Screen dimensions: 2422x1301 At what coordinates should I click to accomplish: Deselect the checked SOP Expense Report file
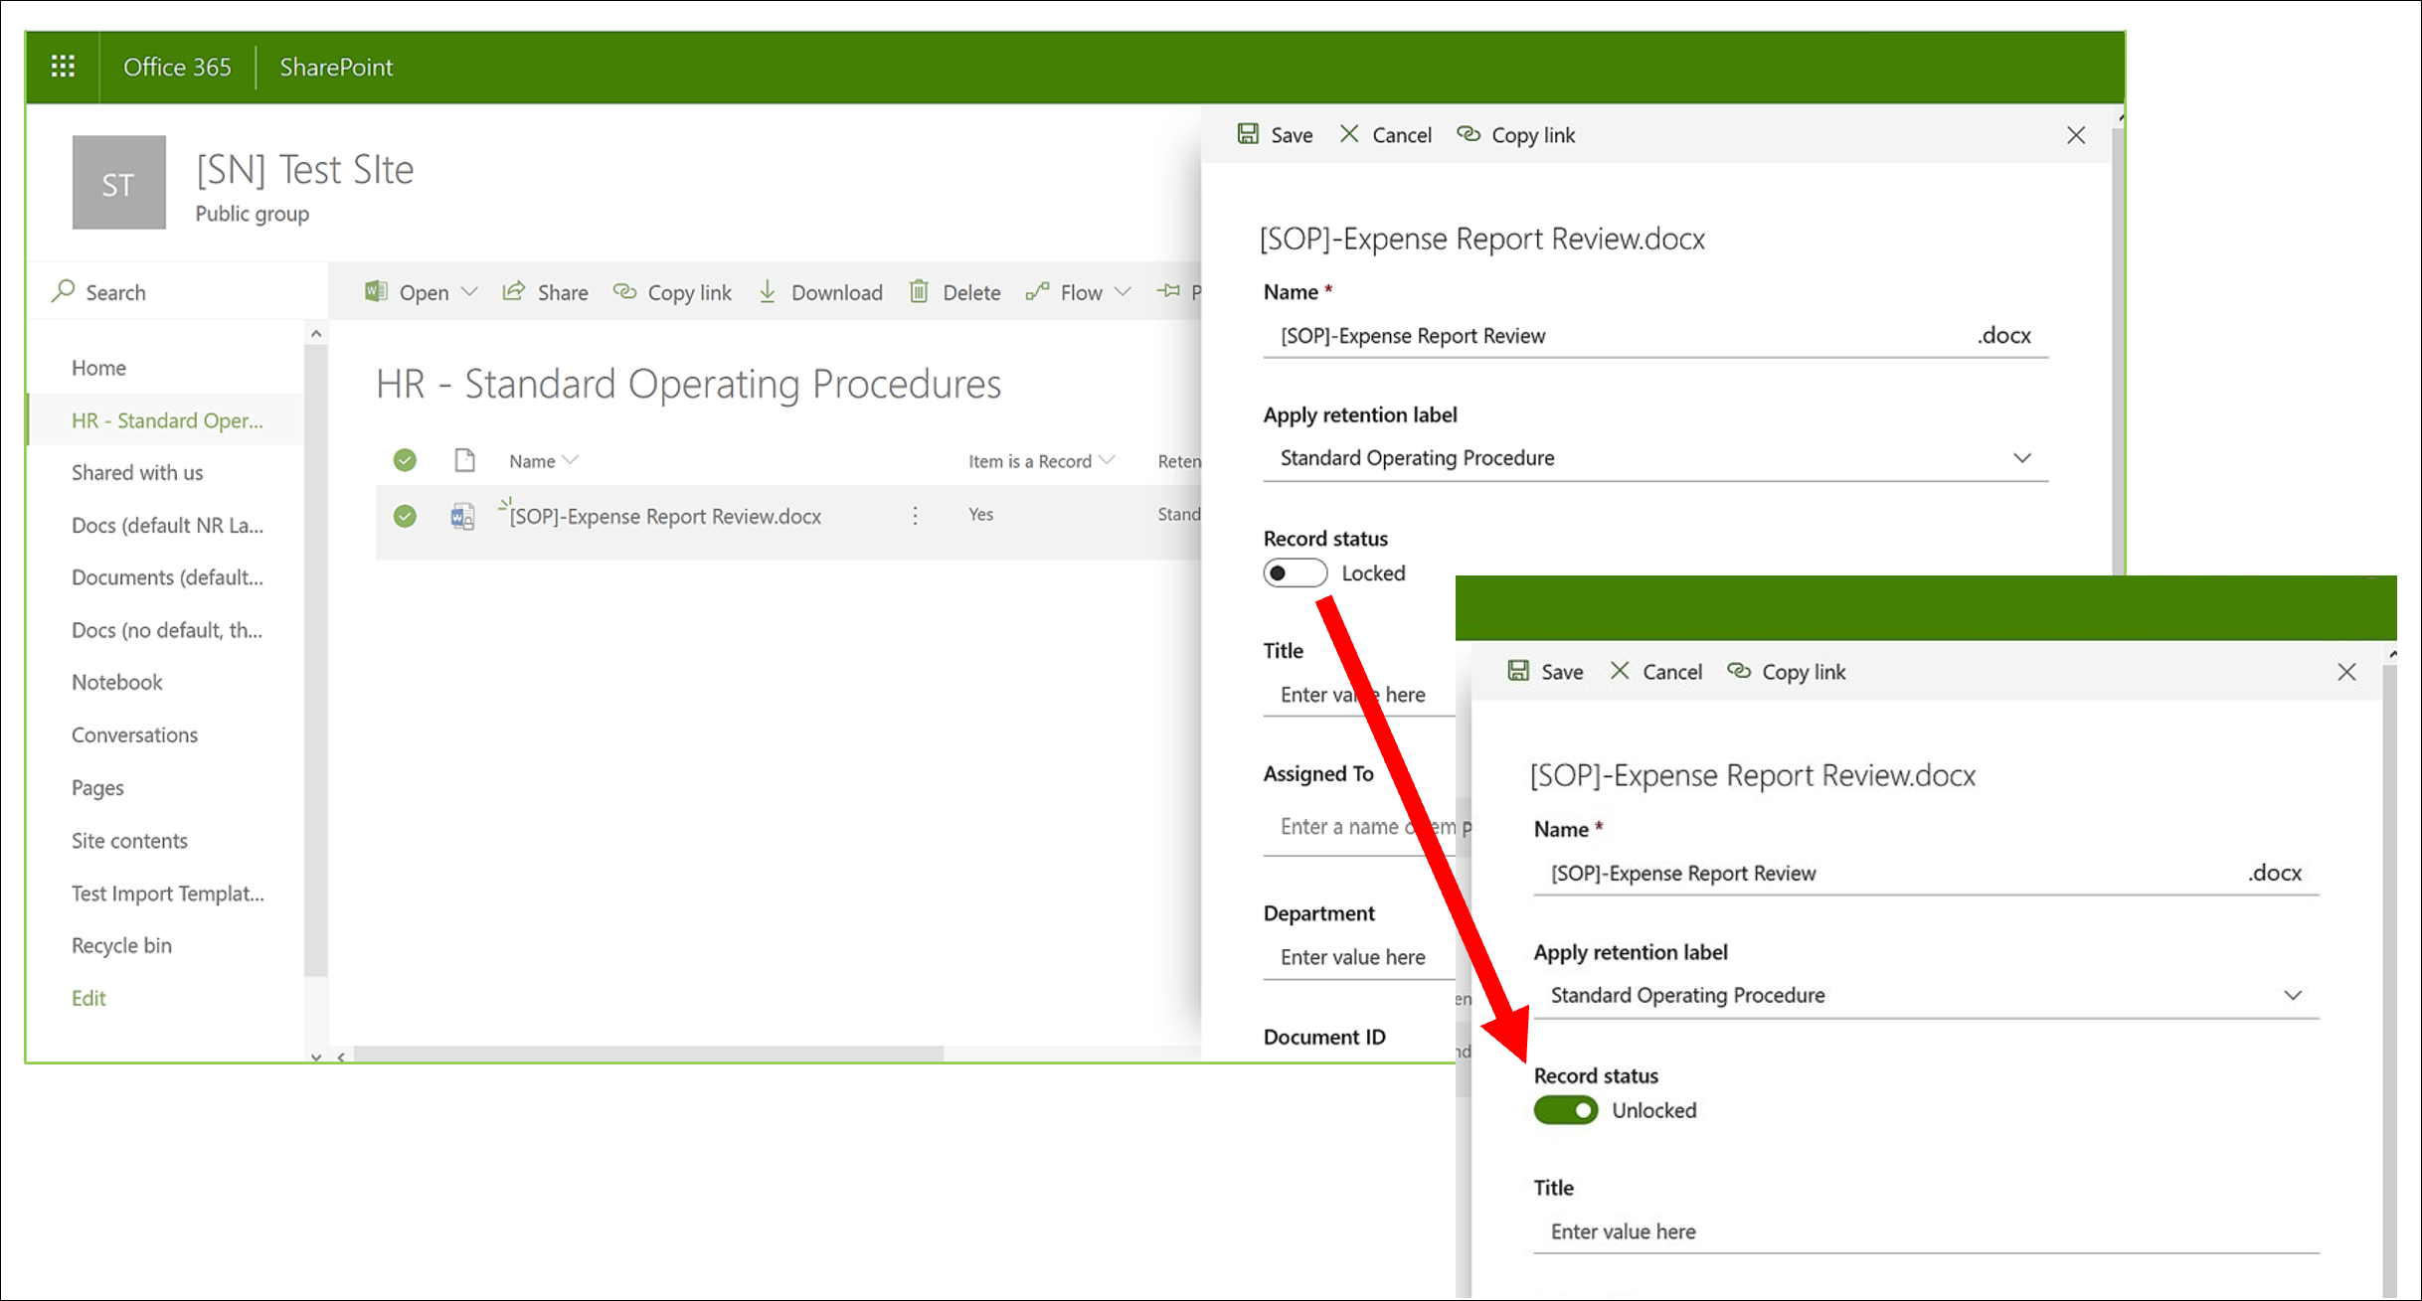click(x=404, y=516)
